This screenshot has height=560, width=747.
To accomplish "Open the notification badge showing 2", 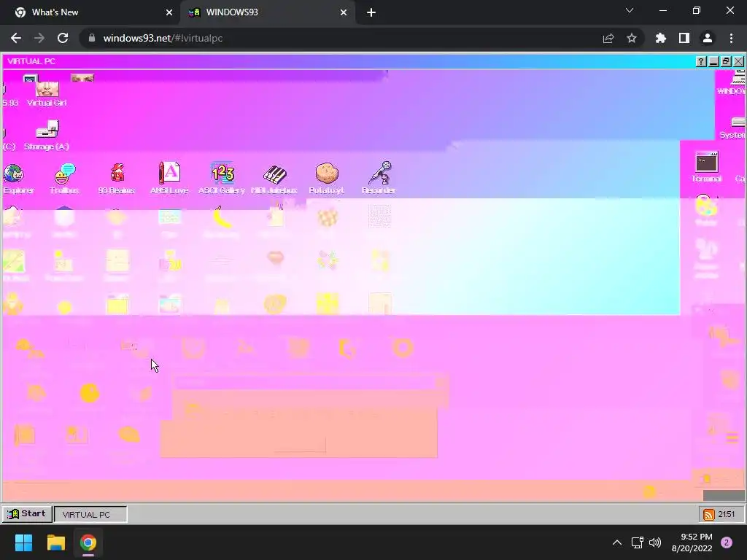I will click(x=727, y=542).
